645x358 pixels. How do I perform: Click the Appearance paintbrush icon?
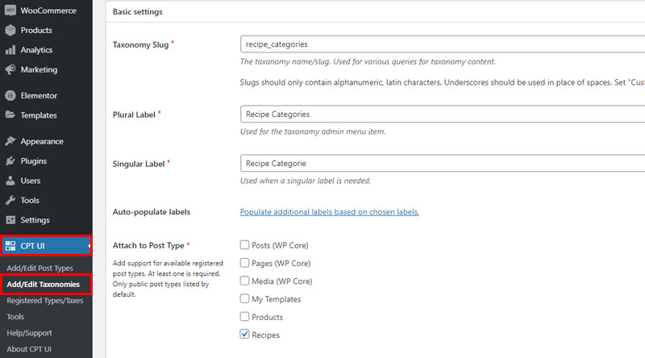point(10,141)
